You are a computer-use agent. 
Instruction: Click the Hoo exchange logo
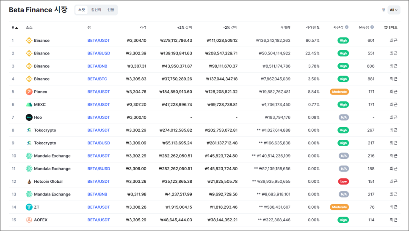pos(29,117)
